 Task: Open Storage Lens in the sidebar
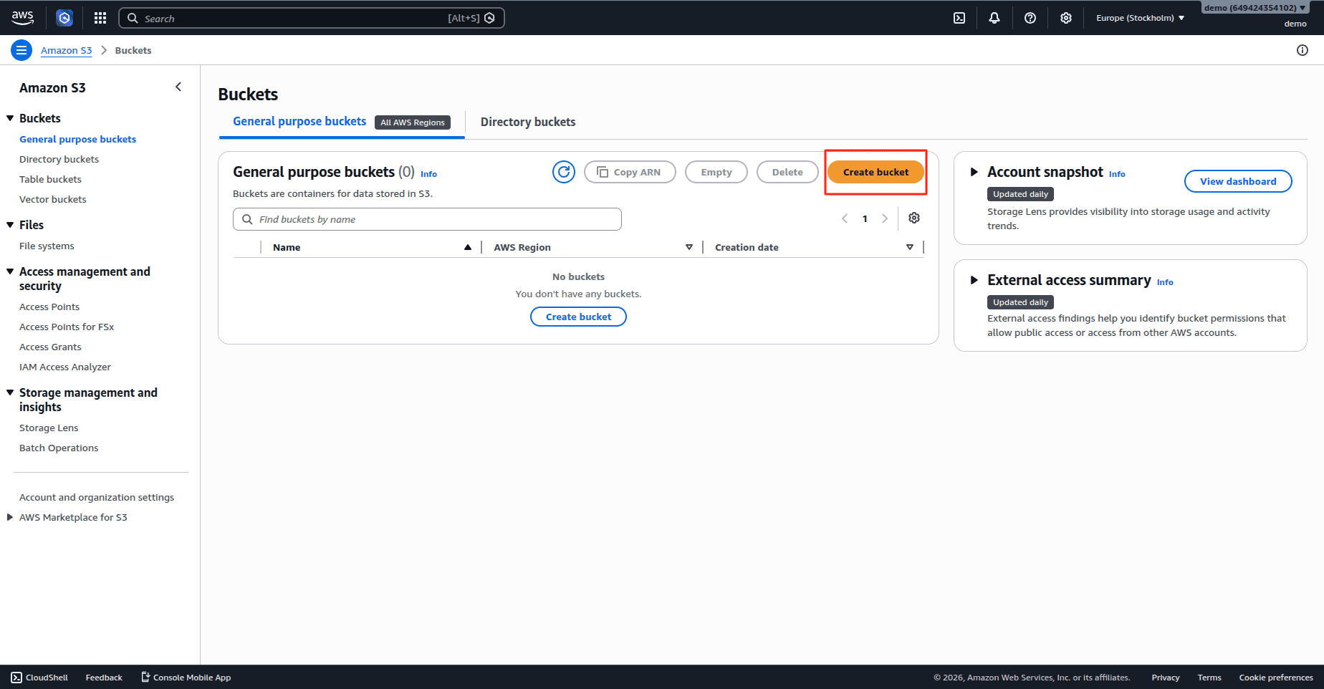click(49, 428)
